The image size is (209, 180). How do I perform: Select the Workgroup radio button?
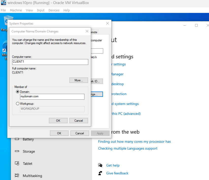click(18, 104)
